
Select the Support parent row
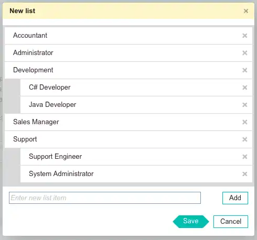(128, 139)
